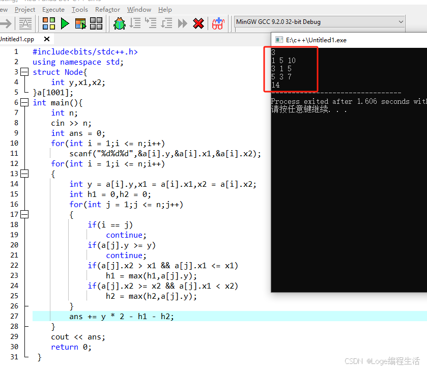
Task: Run the program with green play icon
Action: (x=65, y=23)
